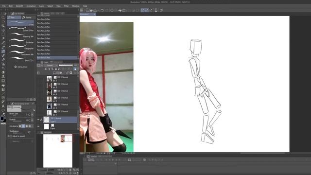
Task: Select the Move layer tool
Action: (x=3, y=30)
